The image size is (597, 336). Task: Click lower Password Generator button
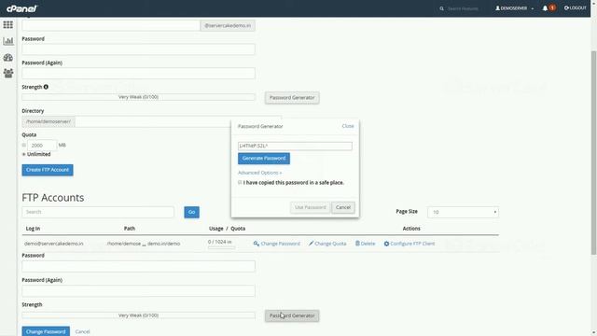click(292, 315)
